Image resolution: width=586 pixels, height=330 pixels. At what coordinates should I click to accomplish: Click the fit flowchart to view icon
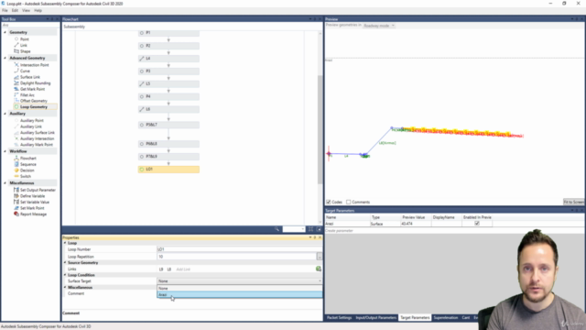click(310, 229)
